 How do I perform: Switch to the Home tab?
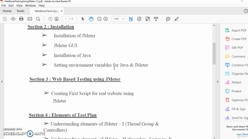(x=7, y=11)
